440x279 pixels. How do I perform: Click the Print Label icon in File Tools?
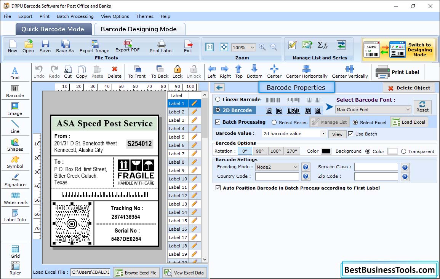click(161, 46)
